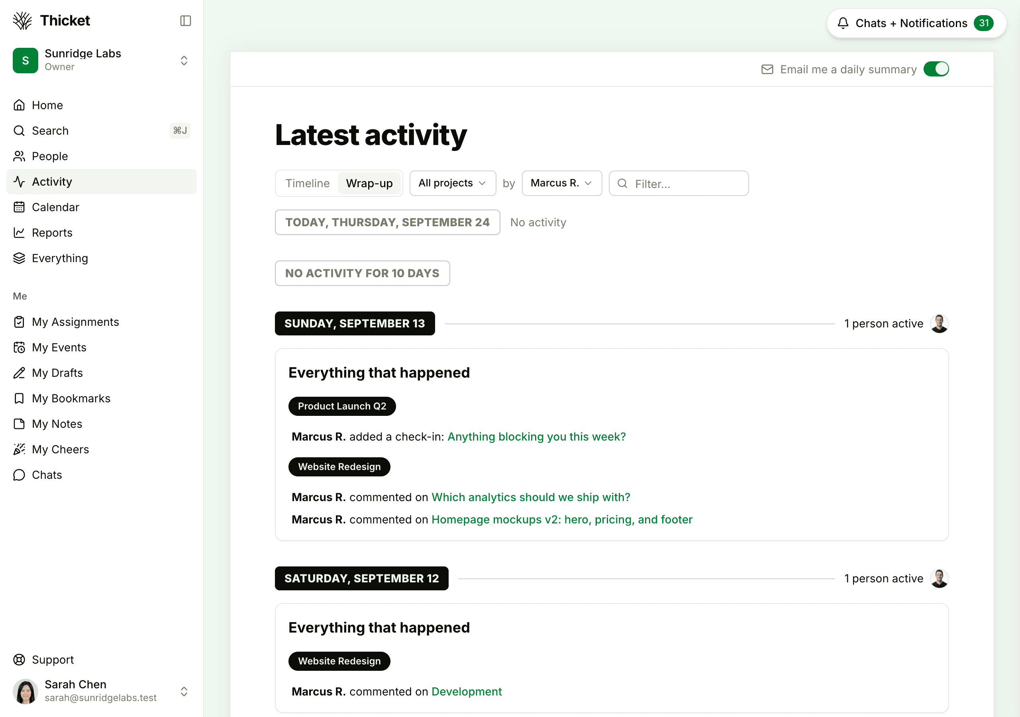Click the 31 notifications count badge
This screenshot has width=1020, height=717.
coord(984,23)
